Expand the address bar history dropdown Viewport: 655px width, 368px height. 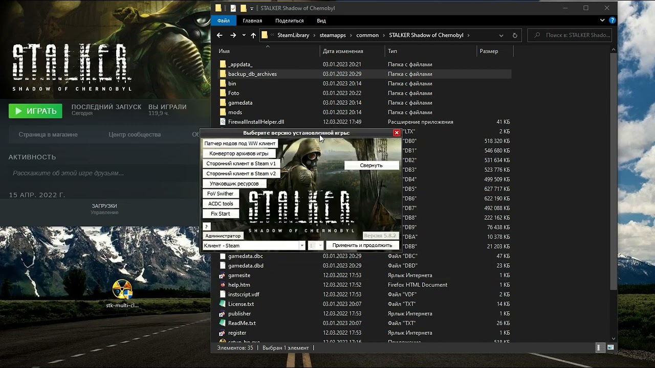point(501,35)
